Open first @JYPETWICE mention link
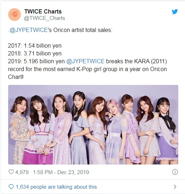The width and height of the screenshot is (185, 194). (x=28, y=30)
